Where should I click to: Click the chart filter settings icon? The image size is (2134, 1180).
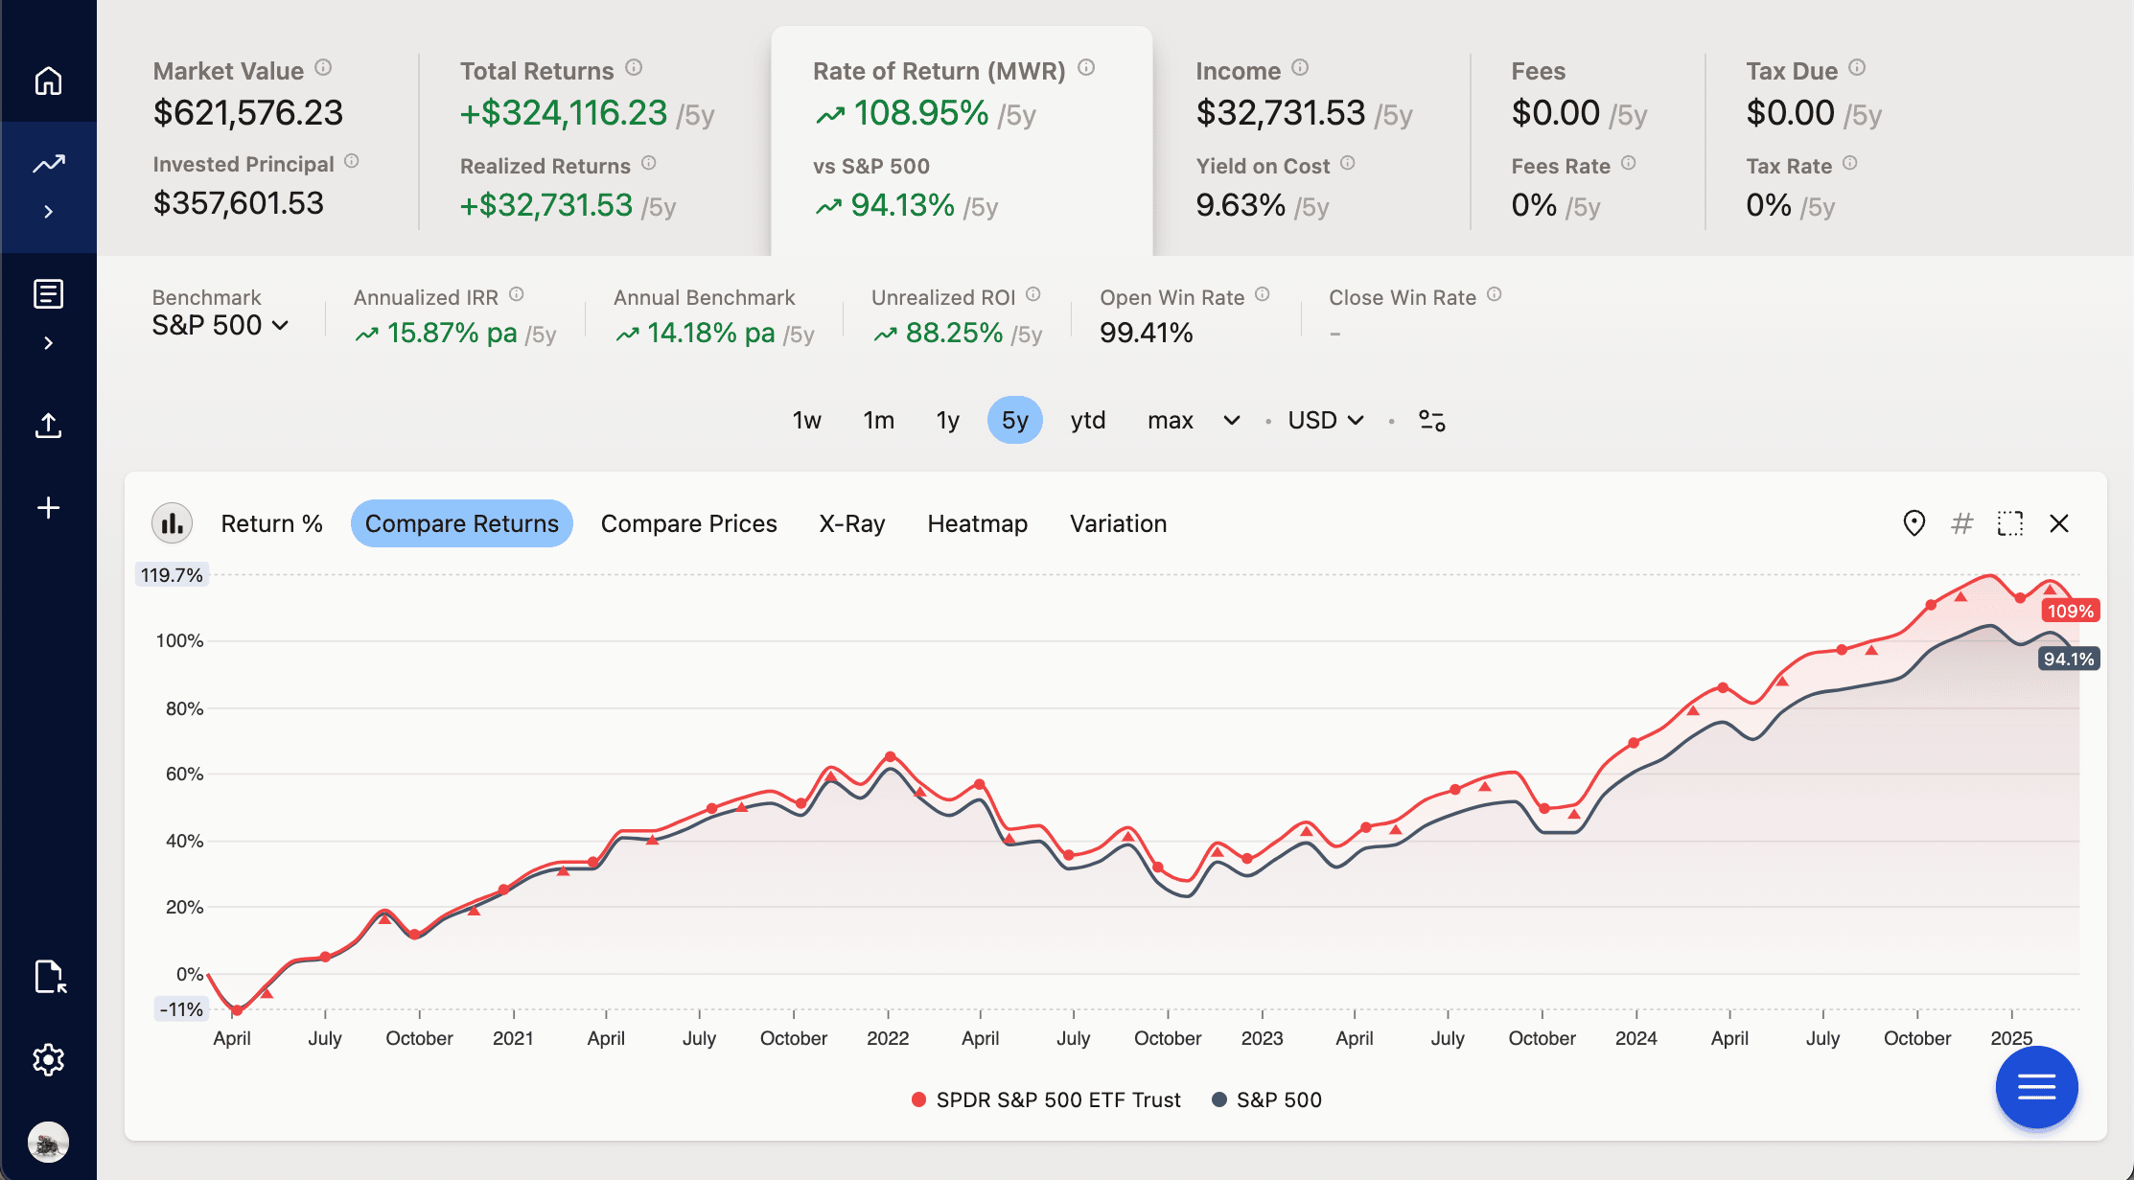point(1432,420)
